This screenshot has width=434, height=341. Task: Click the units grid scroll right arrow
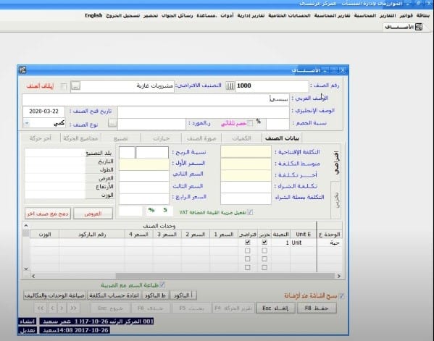339,276
